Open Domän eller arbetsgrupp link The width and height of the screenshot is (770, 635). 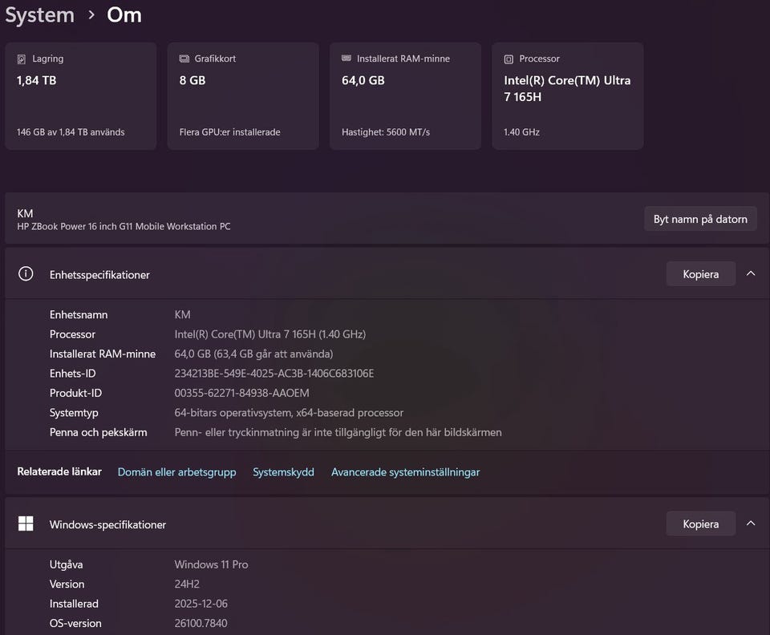[176, 472]
